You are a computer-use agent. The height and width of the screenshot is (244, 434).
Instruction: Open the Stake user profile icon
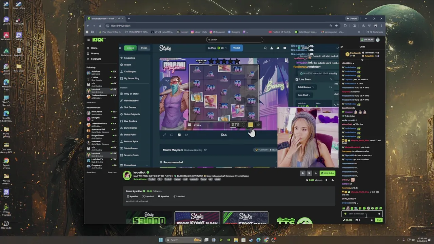(x=272, y=48)
